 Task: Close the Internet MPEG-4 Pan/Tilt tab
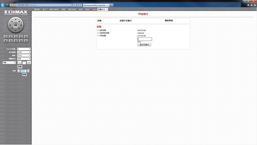click(x=108, y=5)
